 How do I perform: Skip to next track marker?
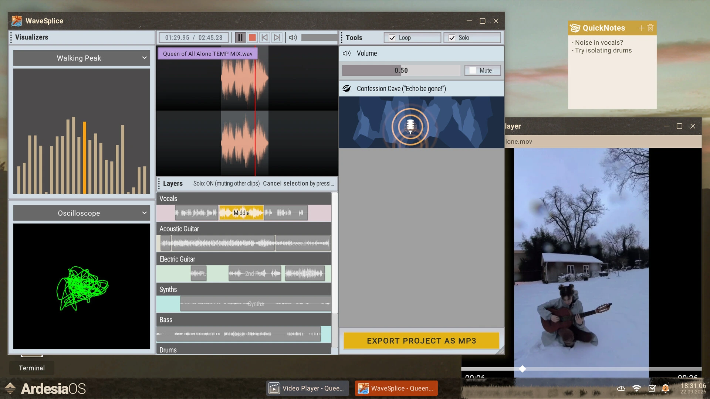(x=277, y=38)
